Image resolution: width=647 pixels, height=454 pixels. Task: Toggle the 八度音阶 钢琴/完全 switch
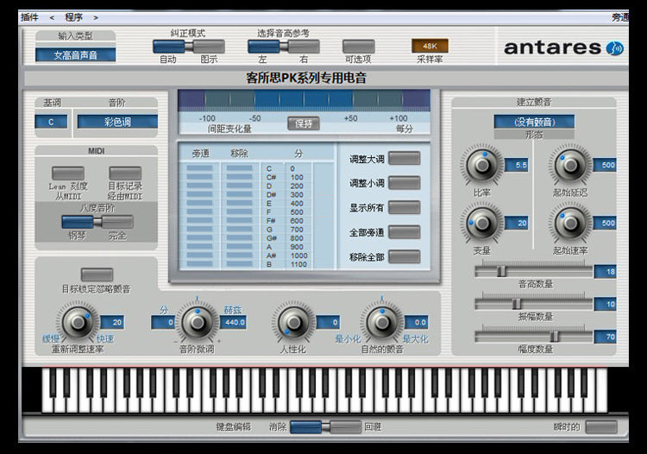click(x=97, y=222)
